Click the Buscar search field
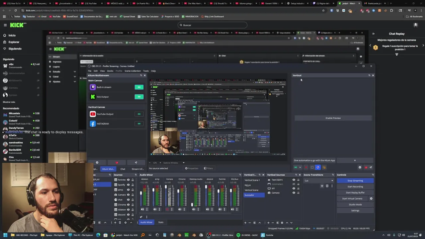The image size is (425, 239). pos(212,25)
